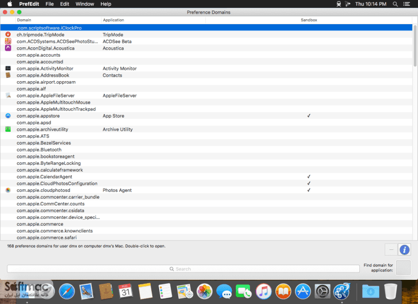Screen dimensions: 418x304
Task: Select the com.apple.ByteRangeLocking row
Action: 206,163
